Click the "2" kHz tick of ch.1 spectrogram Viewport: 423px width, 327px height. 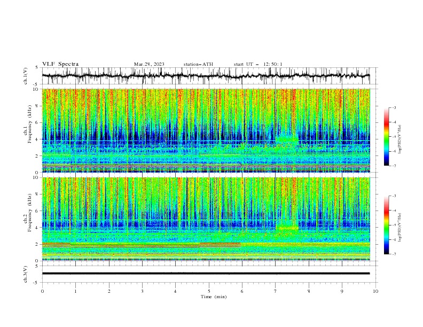pyautogui.click(x=37, y=156)
